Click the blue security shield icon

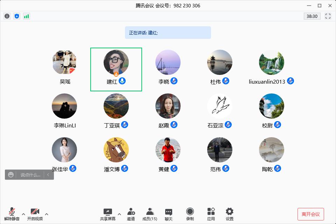(x=17, y=16)
